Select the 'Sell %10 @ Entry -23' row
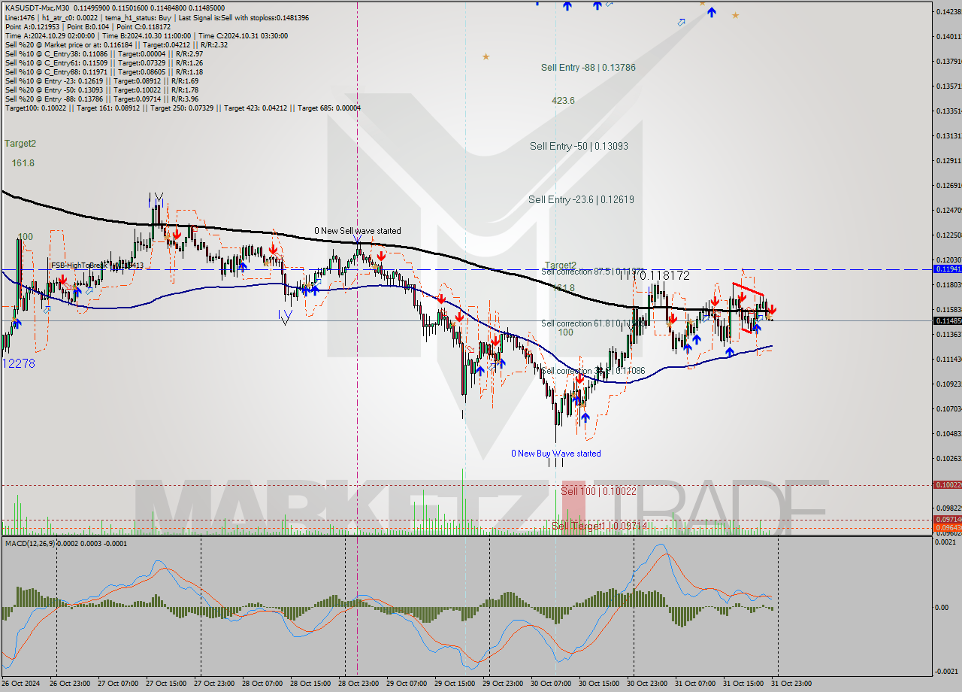962x692 pixels. click(101, 80)
